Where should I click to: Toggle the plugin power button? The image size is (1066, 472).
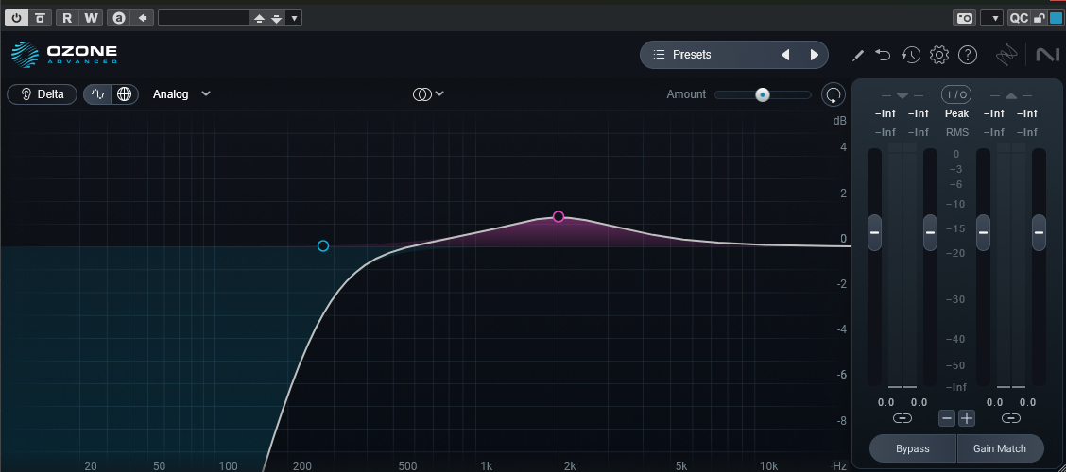click(16, 18)
